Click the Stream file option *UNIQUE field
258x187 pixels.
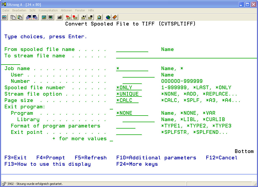[129, 94]
